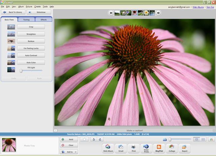
Task: Expand the Add to dropdown
Action: [x=76, y=152]
